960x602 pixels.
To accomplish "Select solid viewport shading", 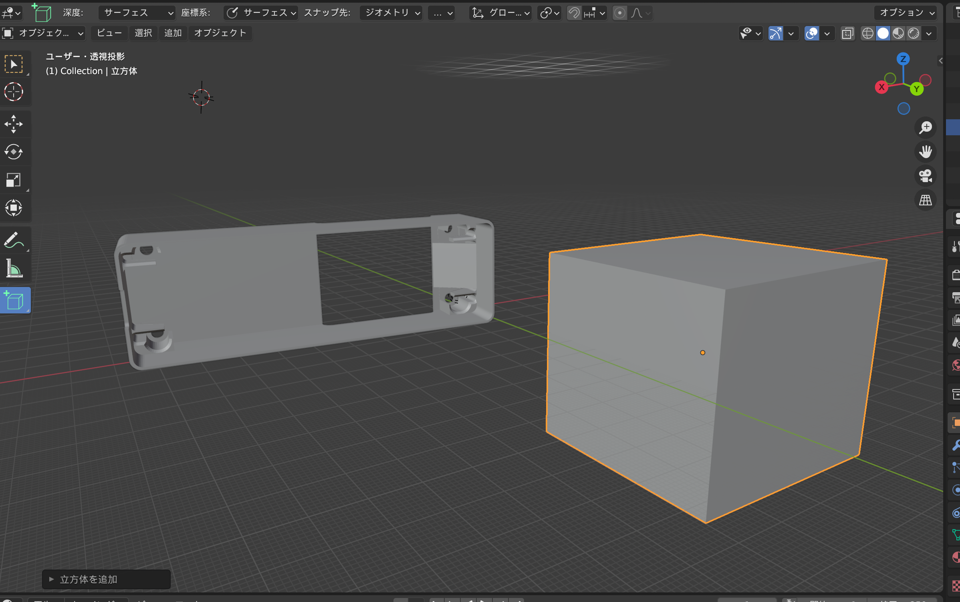I will [883, 33].
